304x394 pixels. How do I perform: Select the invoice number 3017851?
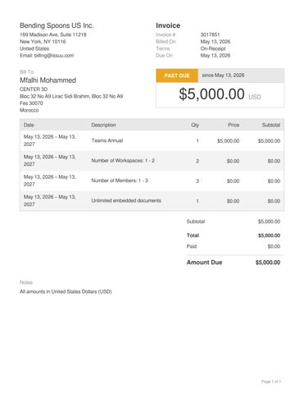[x=210, y=34]
